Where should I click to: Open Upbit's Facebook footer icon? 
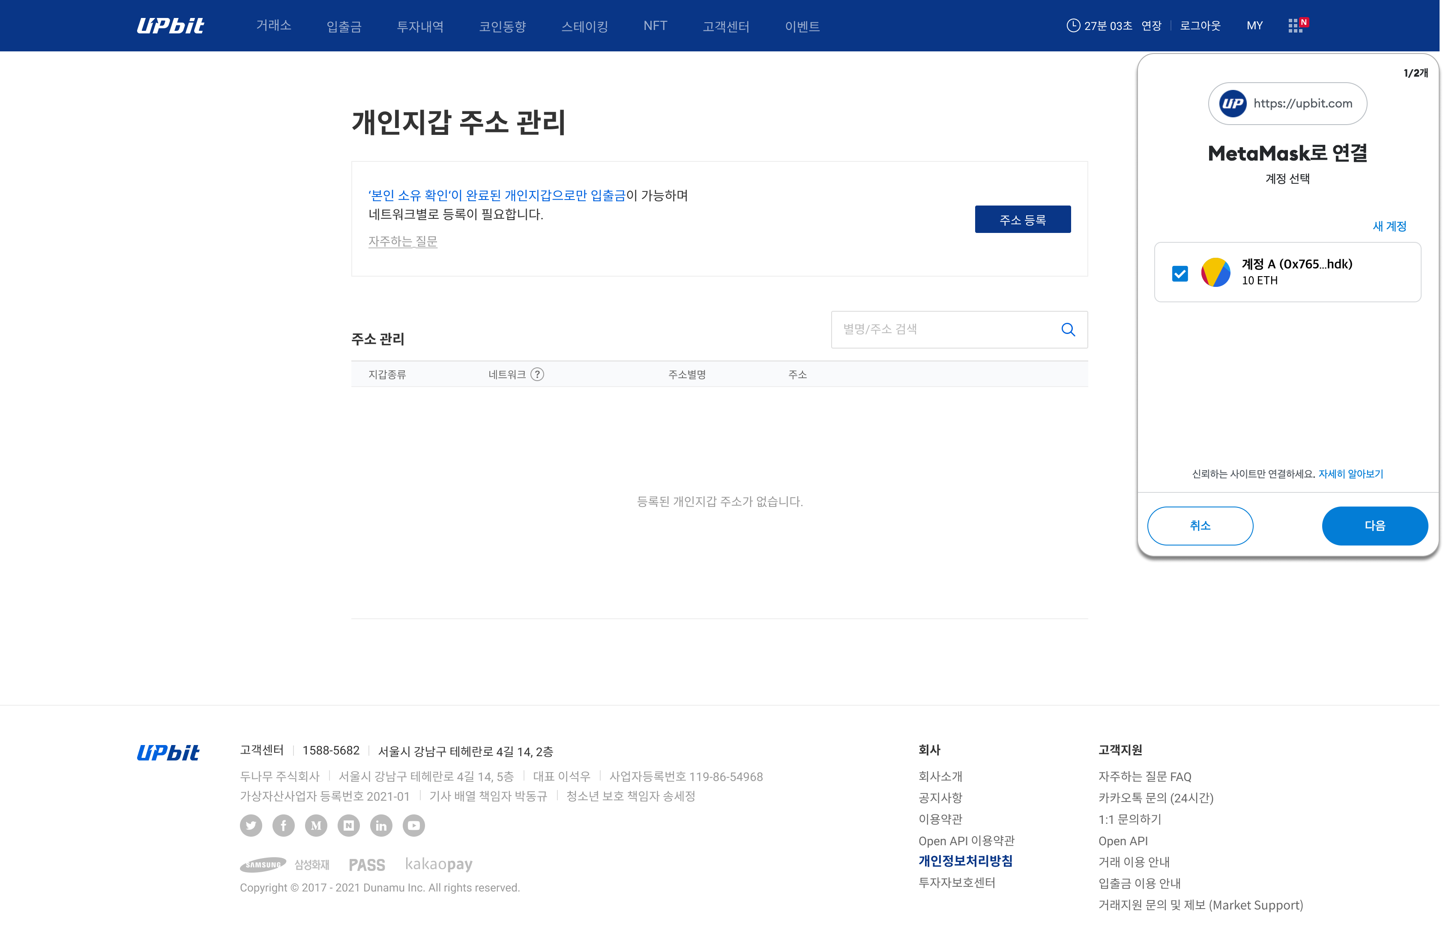pyautogui.click(x=283, y=825)
